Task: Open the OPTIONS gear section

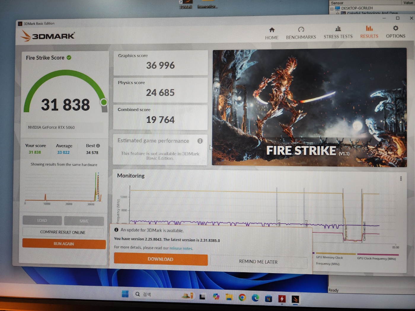Action: 395,32
